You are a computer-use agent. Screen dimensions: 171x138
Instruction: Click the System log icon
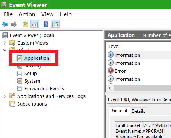(x=19, y=81)
